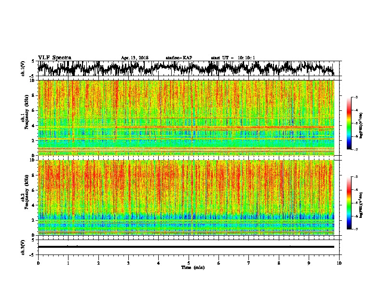Select the 'start UT = 10:10:1' text
This screenshot has height=295, width=382.
233,58
